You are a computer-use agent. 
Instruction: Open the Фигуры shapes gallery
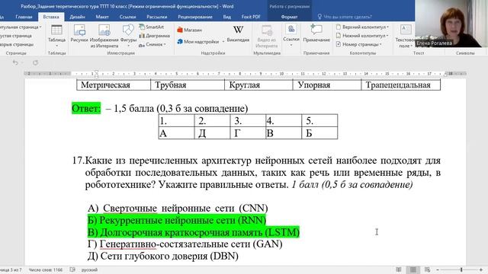click(128, 30)
